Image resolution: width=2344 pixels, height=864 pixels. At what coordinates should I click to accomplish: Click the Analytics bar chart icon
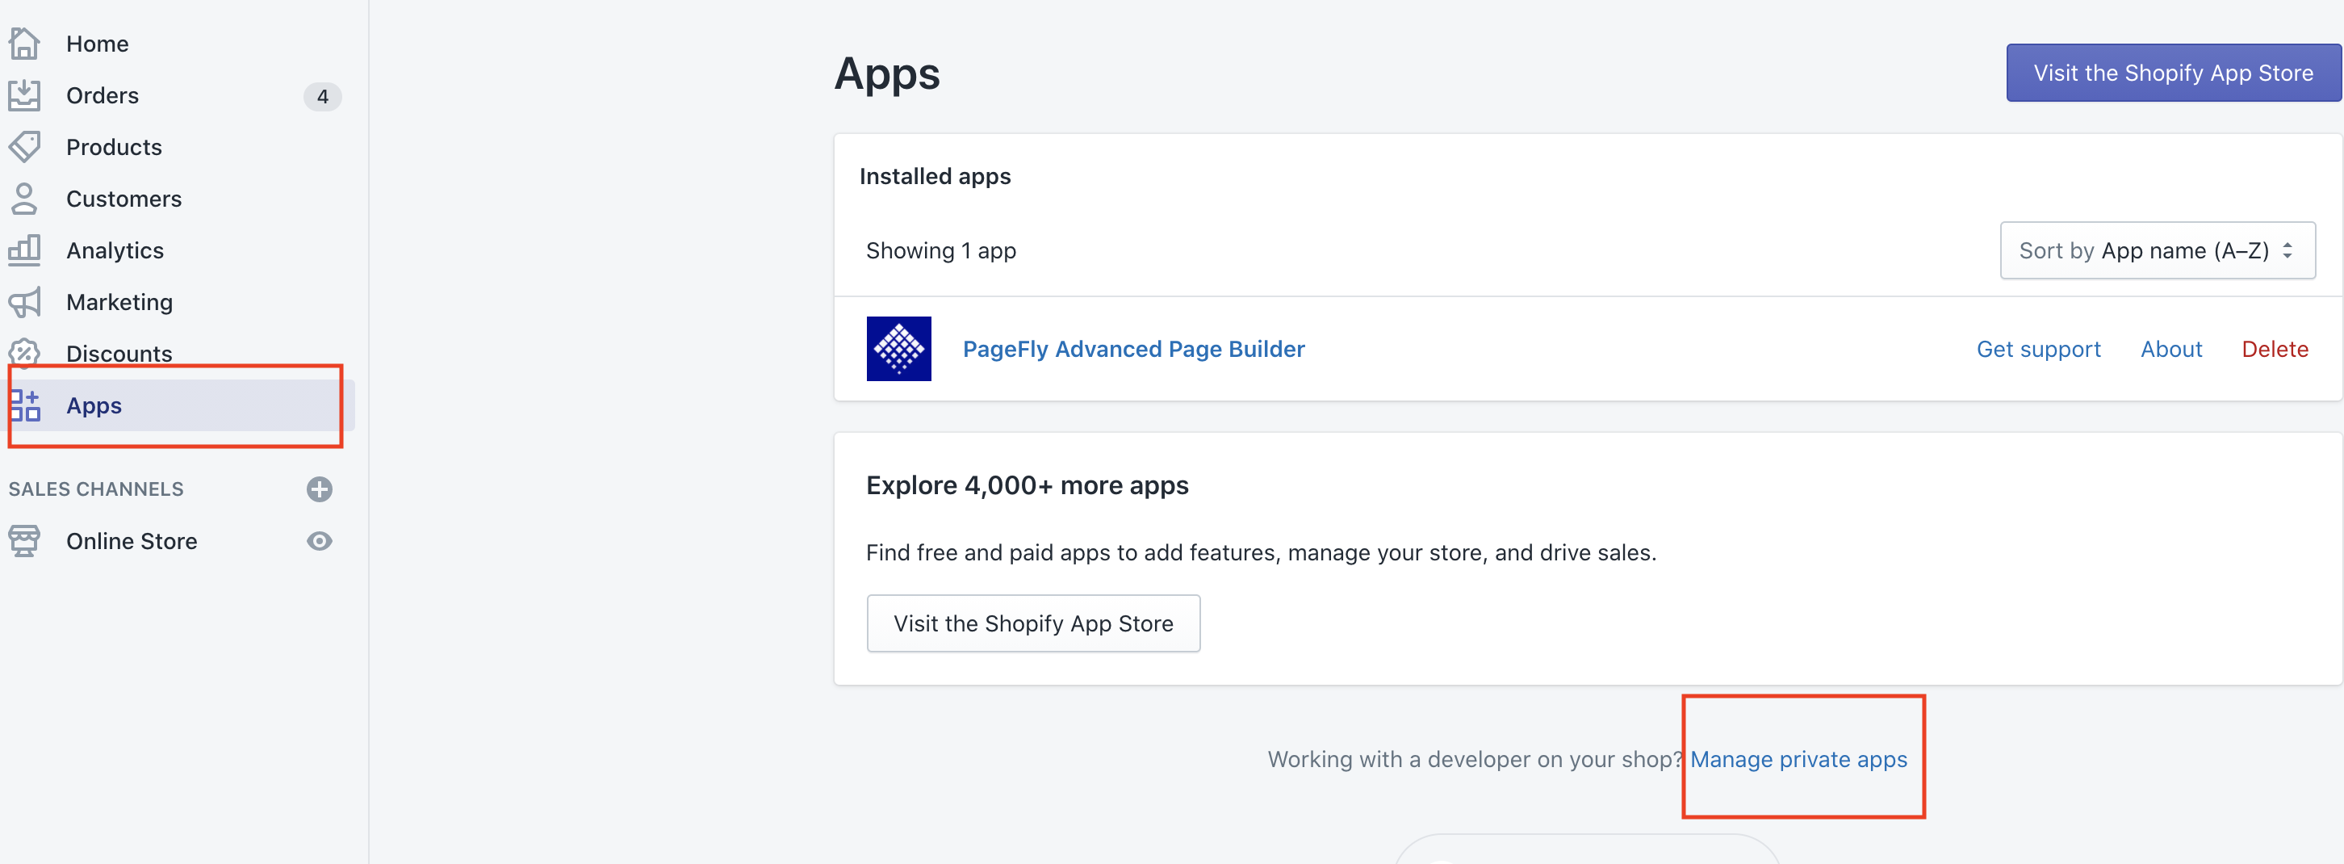point(24,250)
